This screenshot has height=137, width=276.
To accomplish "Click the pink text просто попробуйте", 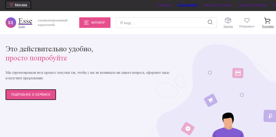I will point(36,58).
